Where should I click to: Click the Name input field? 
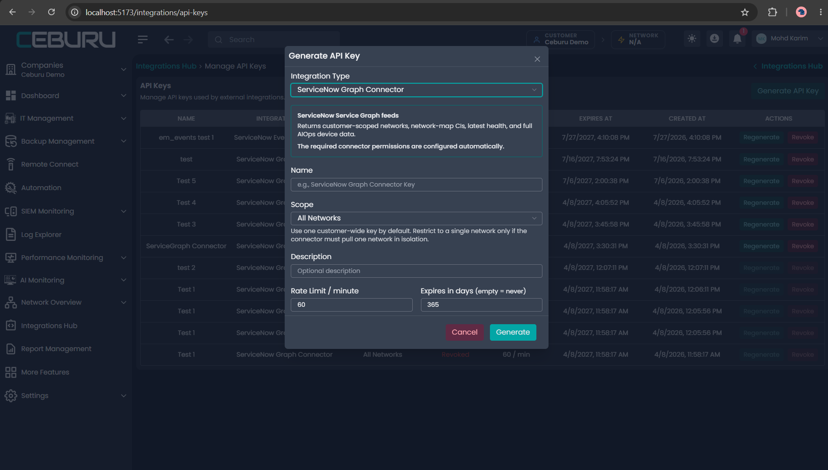pyautogui.click(x=417, y=184)
